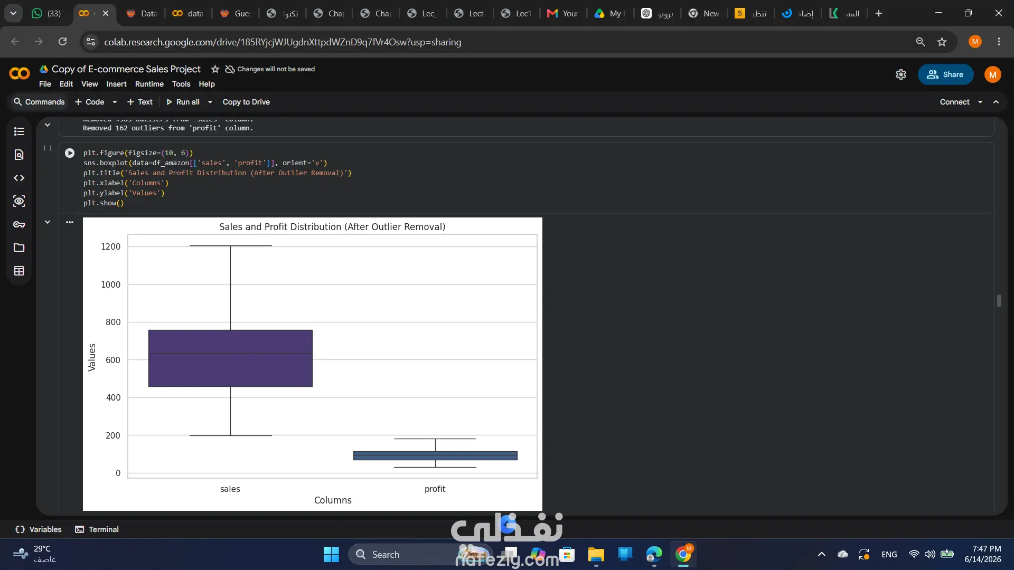Viewport: 1014px width, 570px height.
Task: Open the Table of contents sidebar panel
Action: [x=19, y=131]
